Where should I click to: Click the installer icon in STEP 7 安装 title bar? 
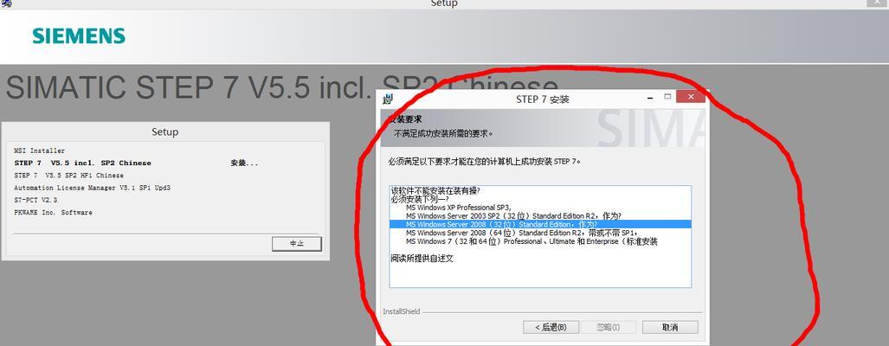tap(388, 99)
